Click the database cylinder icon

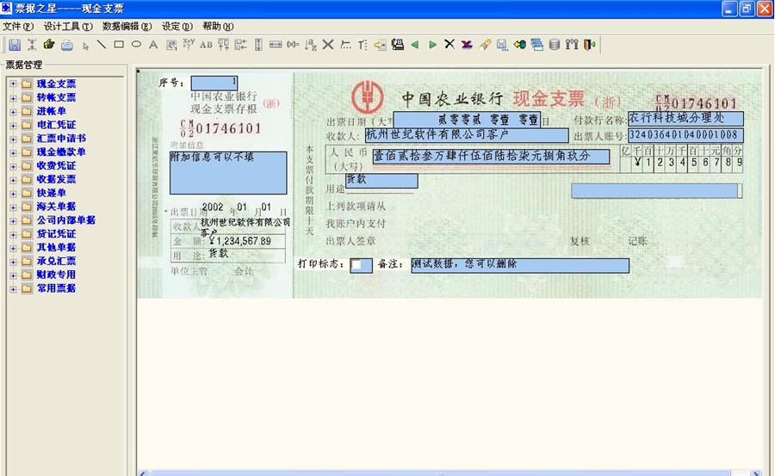554,45
